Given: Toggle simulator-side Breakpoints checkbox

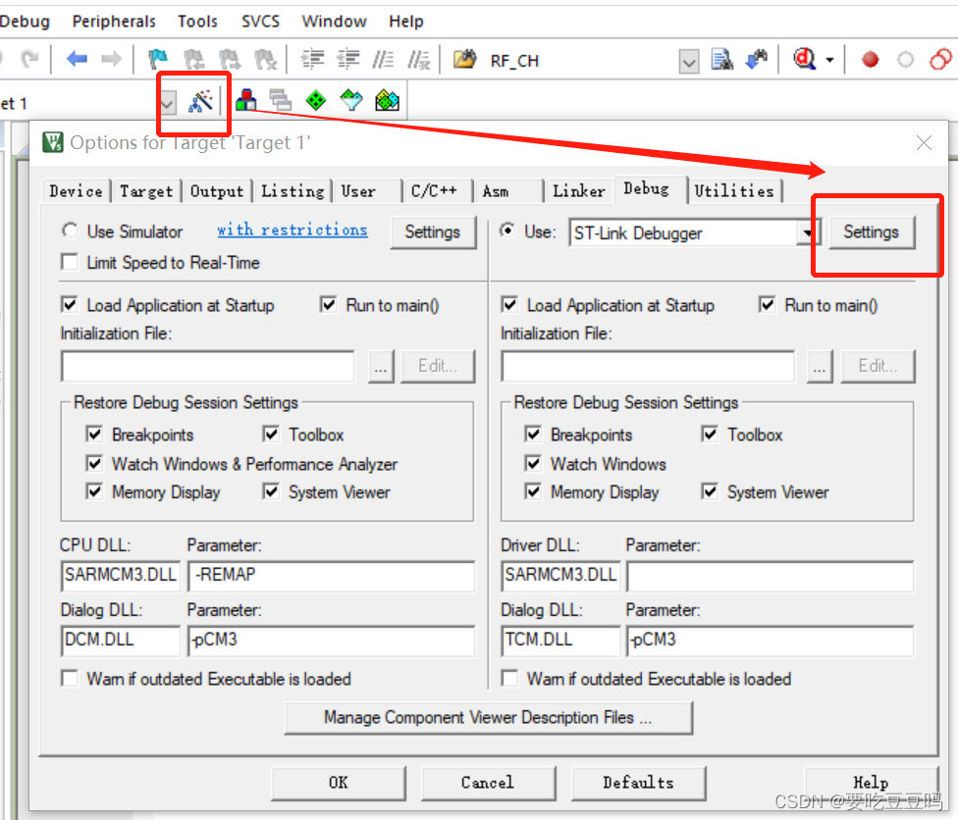Looking at the screenshot, I should tap(94, 435).
